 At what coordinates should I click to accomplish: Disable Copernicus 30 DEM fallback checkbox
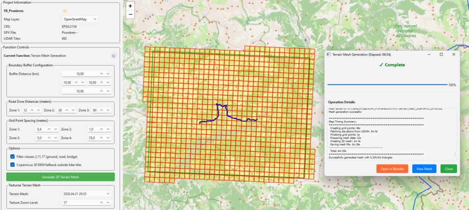[12, 164]
